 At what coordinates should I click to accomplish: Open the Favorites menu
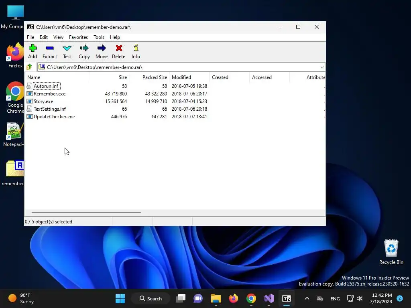(x=78, y=37)
